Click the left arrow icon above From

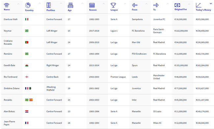coord(135,5)
